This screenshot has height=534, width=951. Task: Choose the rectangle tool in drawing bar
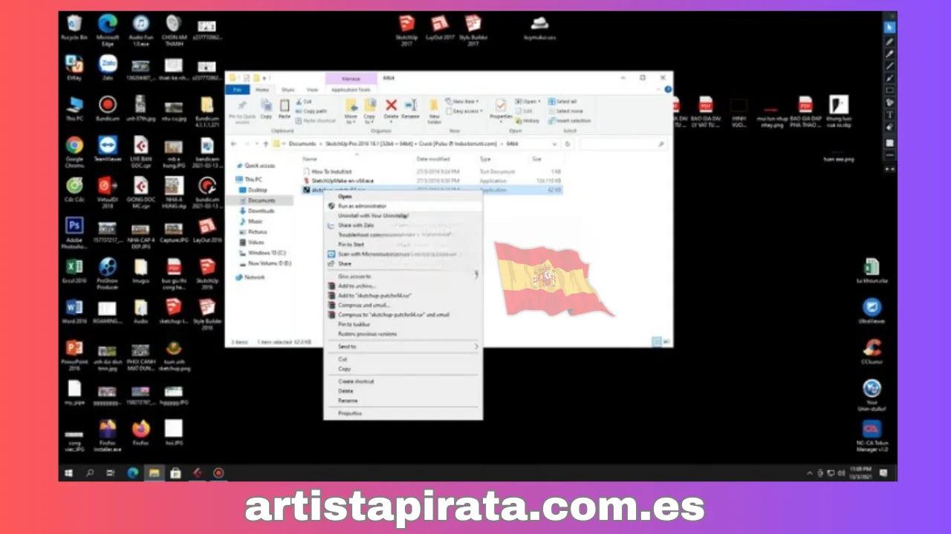click(889, 90)
